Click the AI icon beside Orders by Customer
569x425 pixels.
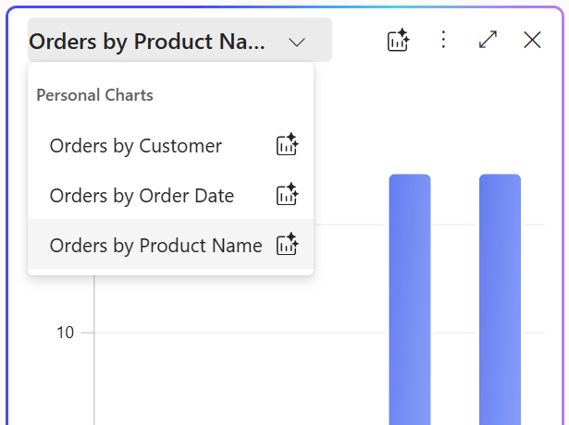pyautogui.click(x=287, y=146)
